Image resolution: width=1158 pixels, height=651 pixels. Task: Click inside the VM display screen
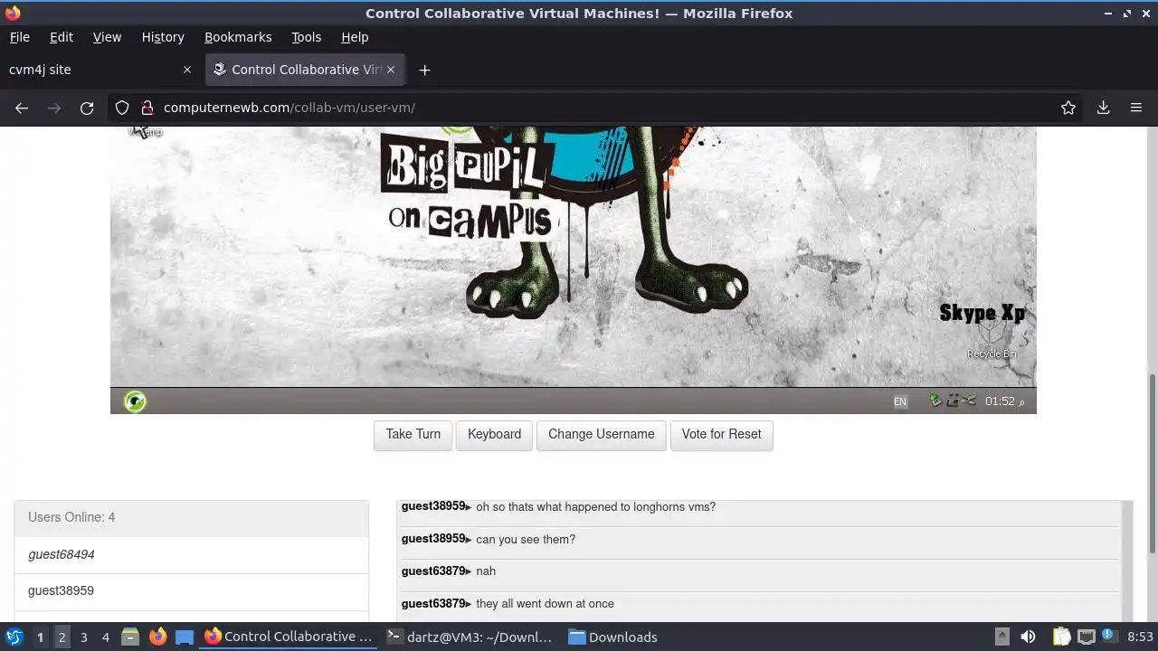click(573, 269)
